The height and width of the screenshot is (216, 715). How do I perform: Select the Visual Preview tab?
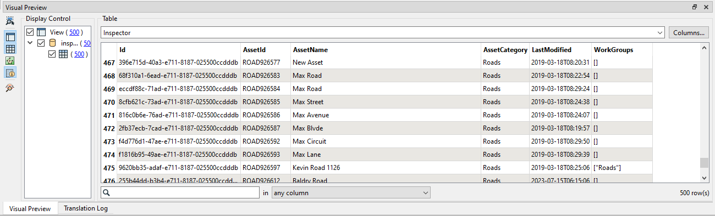click(x=30, y=208)
